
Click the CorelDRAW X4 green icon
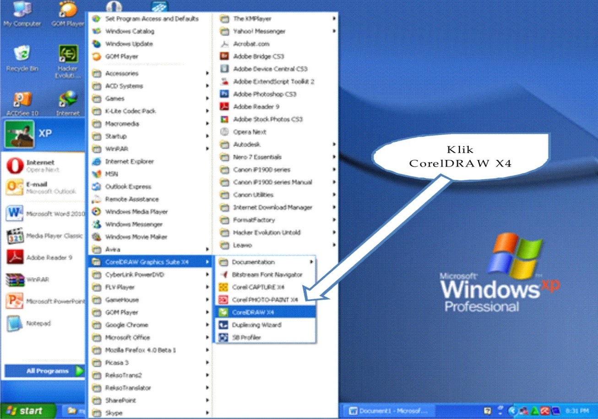(x=223, y=312)
